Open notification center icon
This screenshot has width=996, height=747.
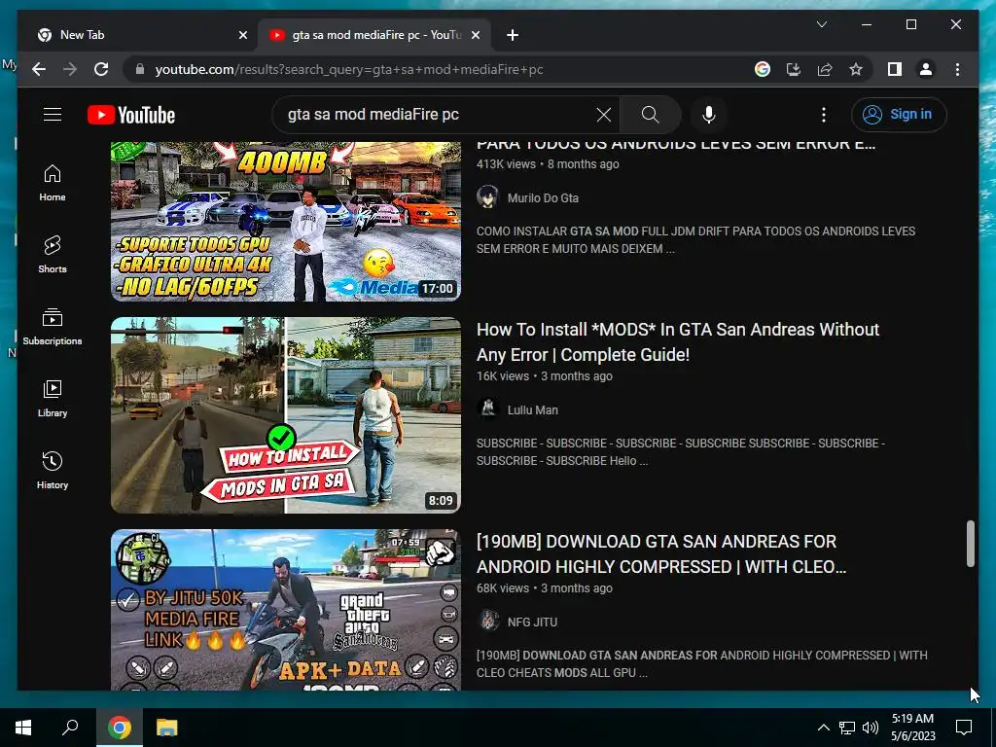pos(964,728)
